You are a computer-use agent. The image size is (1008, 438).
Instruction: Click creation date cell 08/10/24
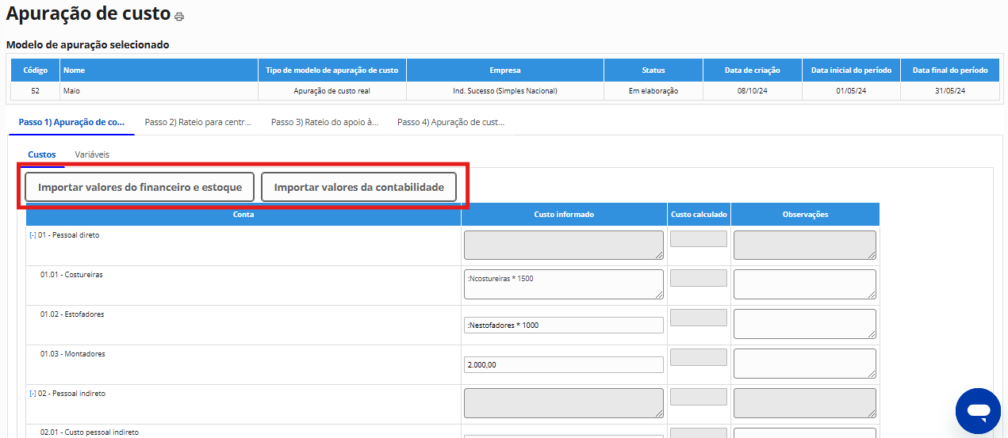(x=752, y=91)
